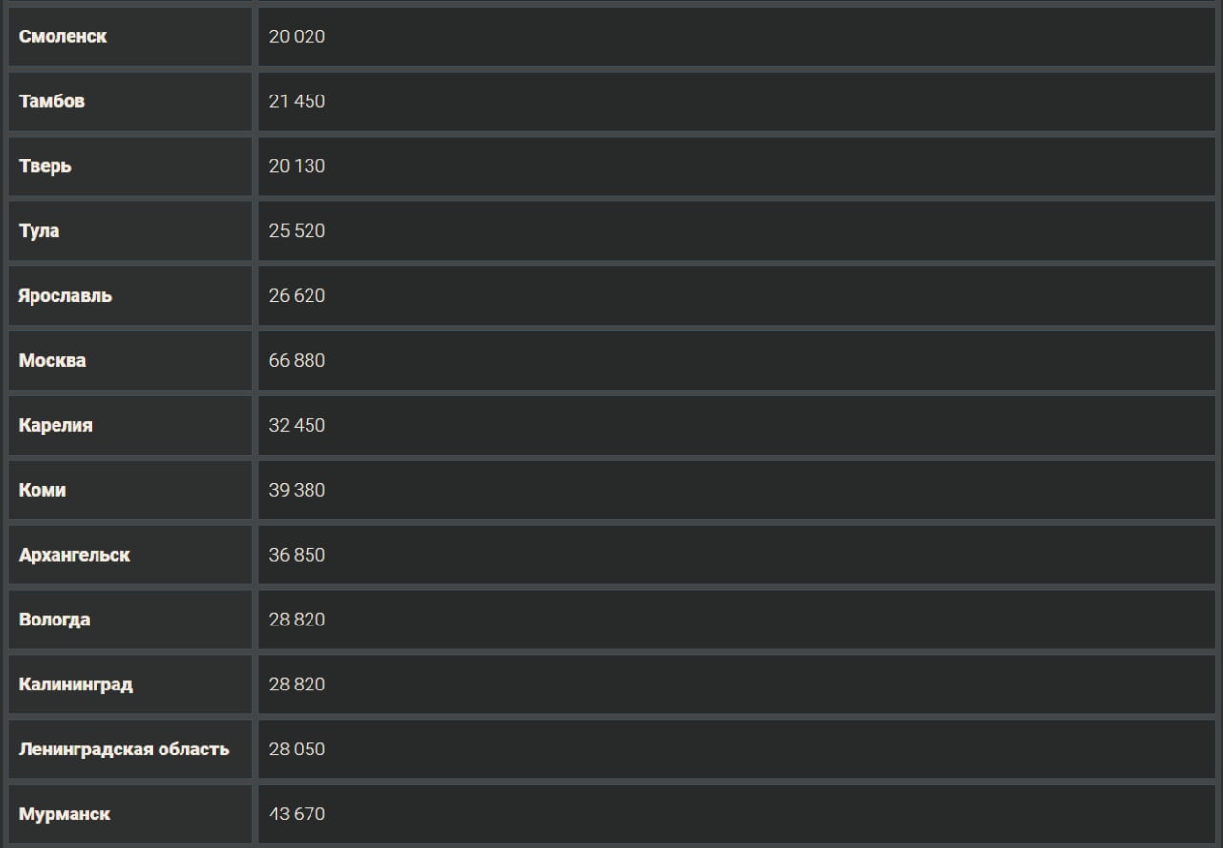1223x848 pixels.
Task: Click the Карелия region name
Action: point(55,426)
